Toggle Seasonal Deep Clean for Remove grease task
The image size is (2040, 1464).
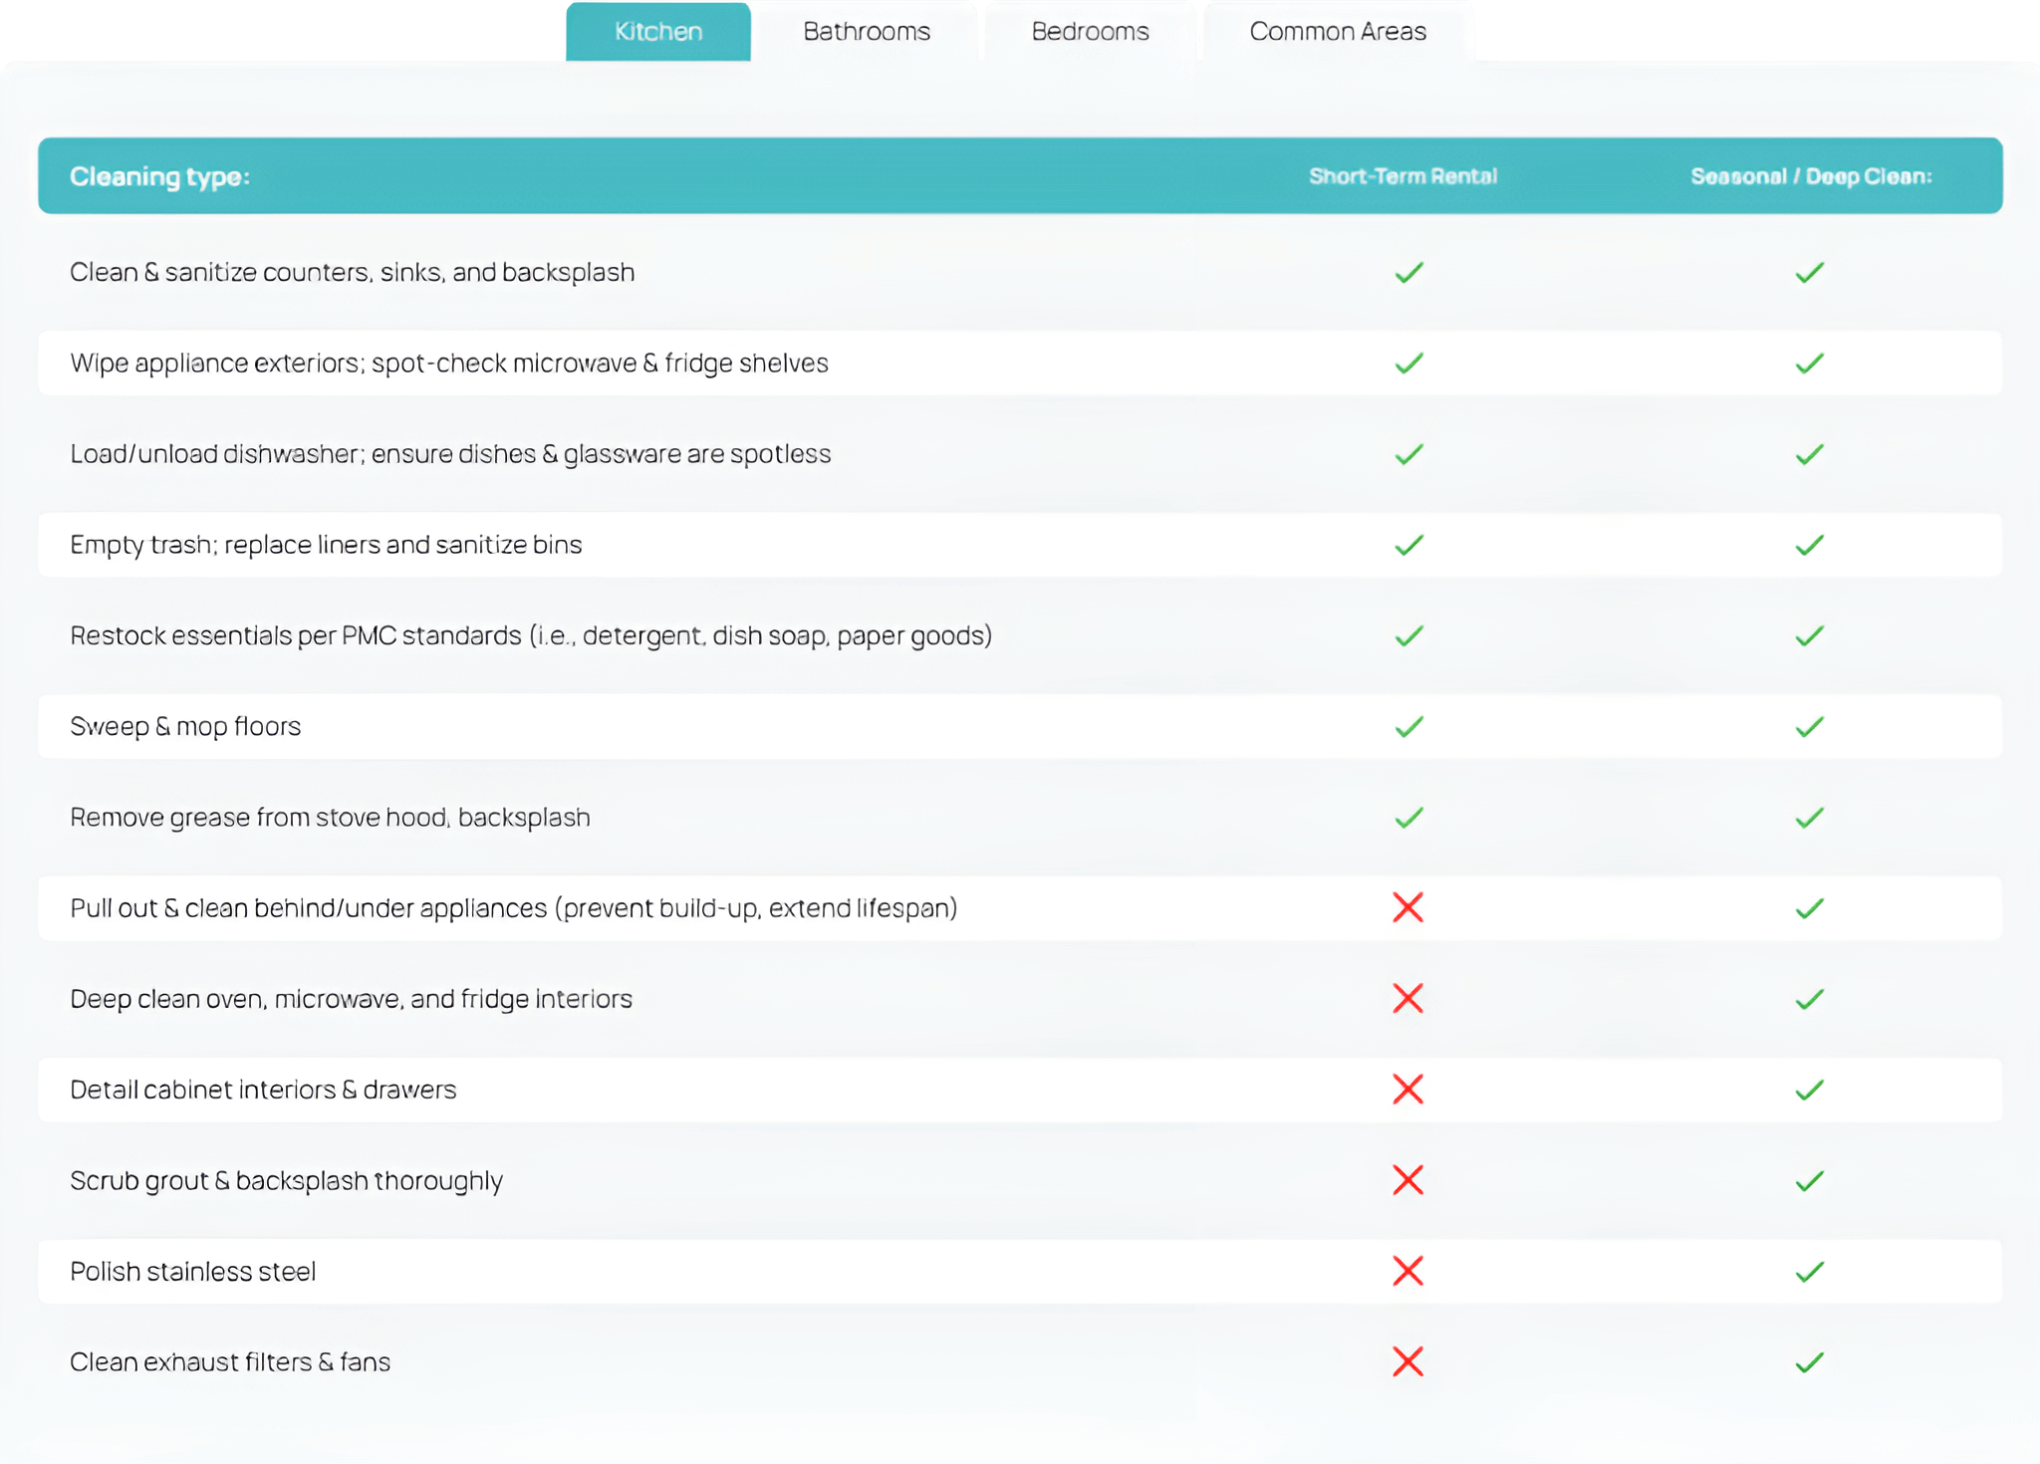[x=1810, y=817]
